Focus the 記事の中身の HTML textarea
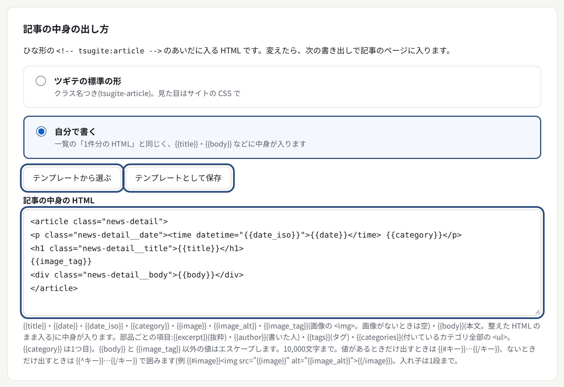The width and height of the screenshot is (564, 387). click(x=282, y=263)
